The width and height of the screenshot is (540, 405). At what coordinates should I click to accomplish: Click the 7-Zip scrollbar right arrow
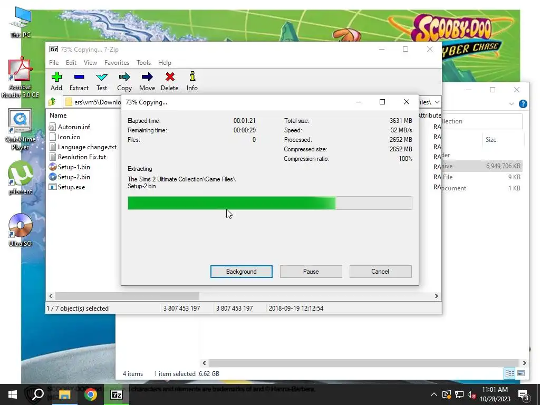pyautogui.click(x=436, y=296)
